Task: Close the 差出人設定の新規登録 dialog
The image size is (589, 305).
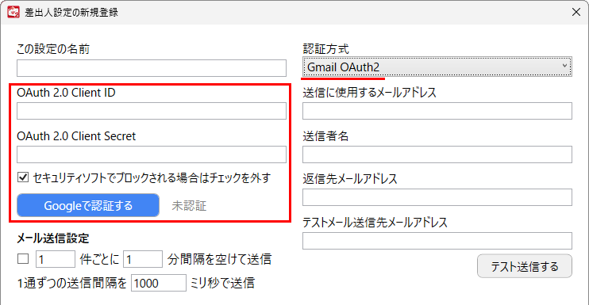Action: tap(576, 12)
